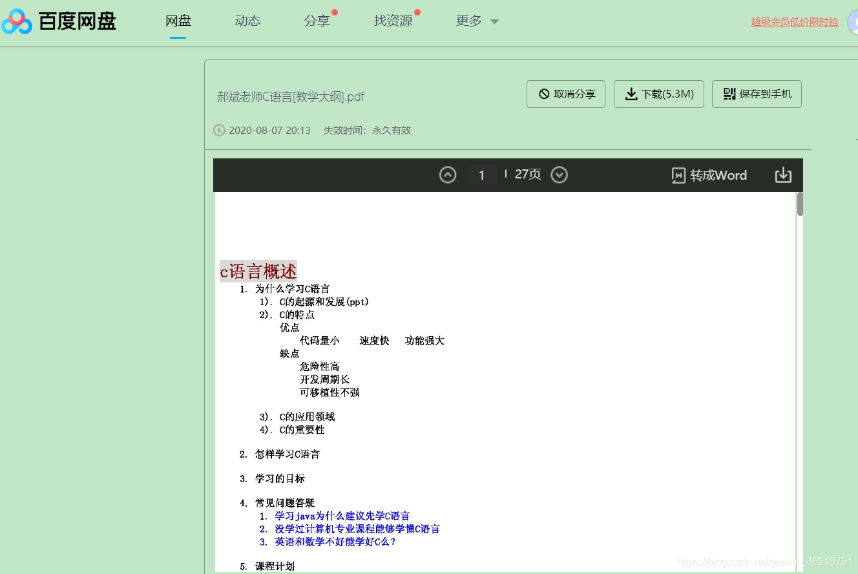This screenshot has width=858, height=574.
Task: Open the 网盘 tab
Action: pos(178,21)
